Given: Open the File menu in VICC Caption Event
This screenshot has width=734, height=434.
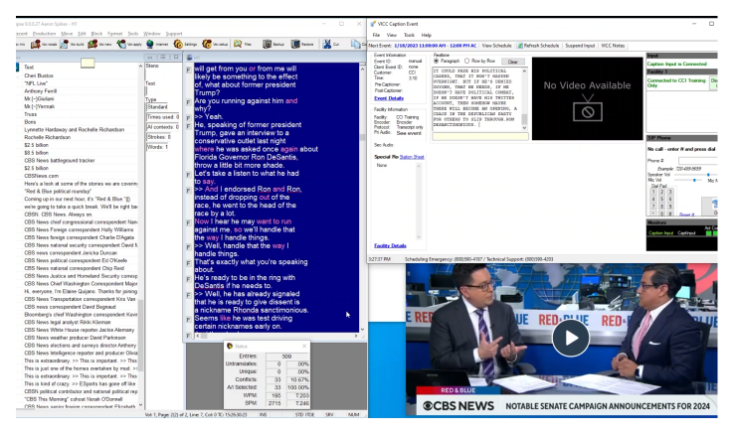Looking at the screenshot, I should pos(376,35).
